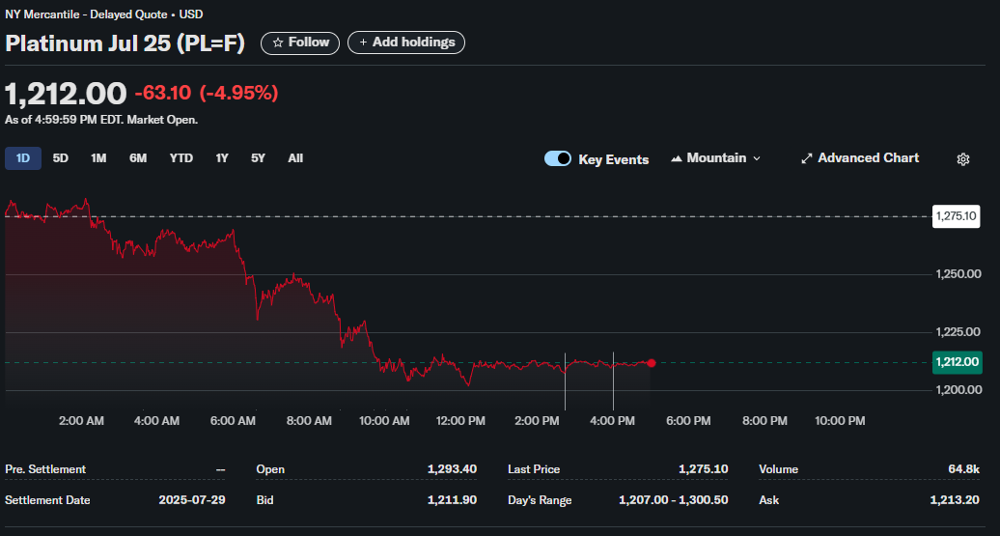Follow Platinum Jul 25 with star button
This screenshot has height=536, width=1000.
tap(300, 42)
